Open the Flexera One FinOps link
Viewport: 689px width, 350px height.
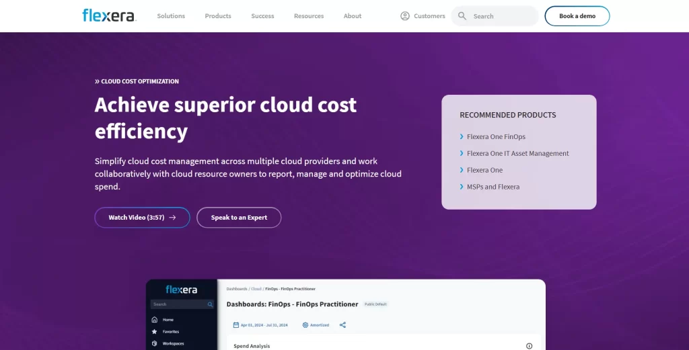tap(496, 136)
